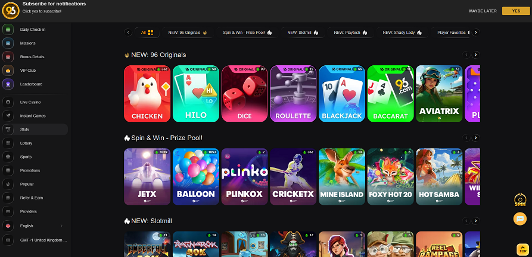Next arrow for Spin & Win row
532x257 pixels.
click(475, 138)
